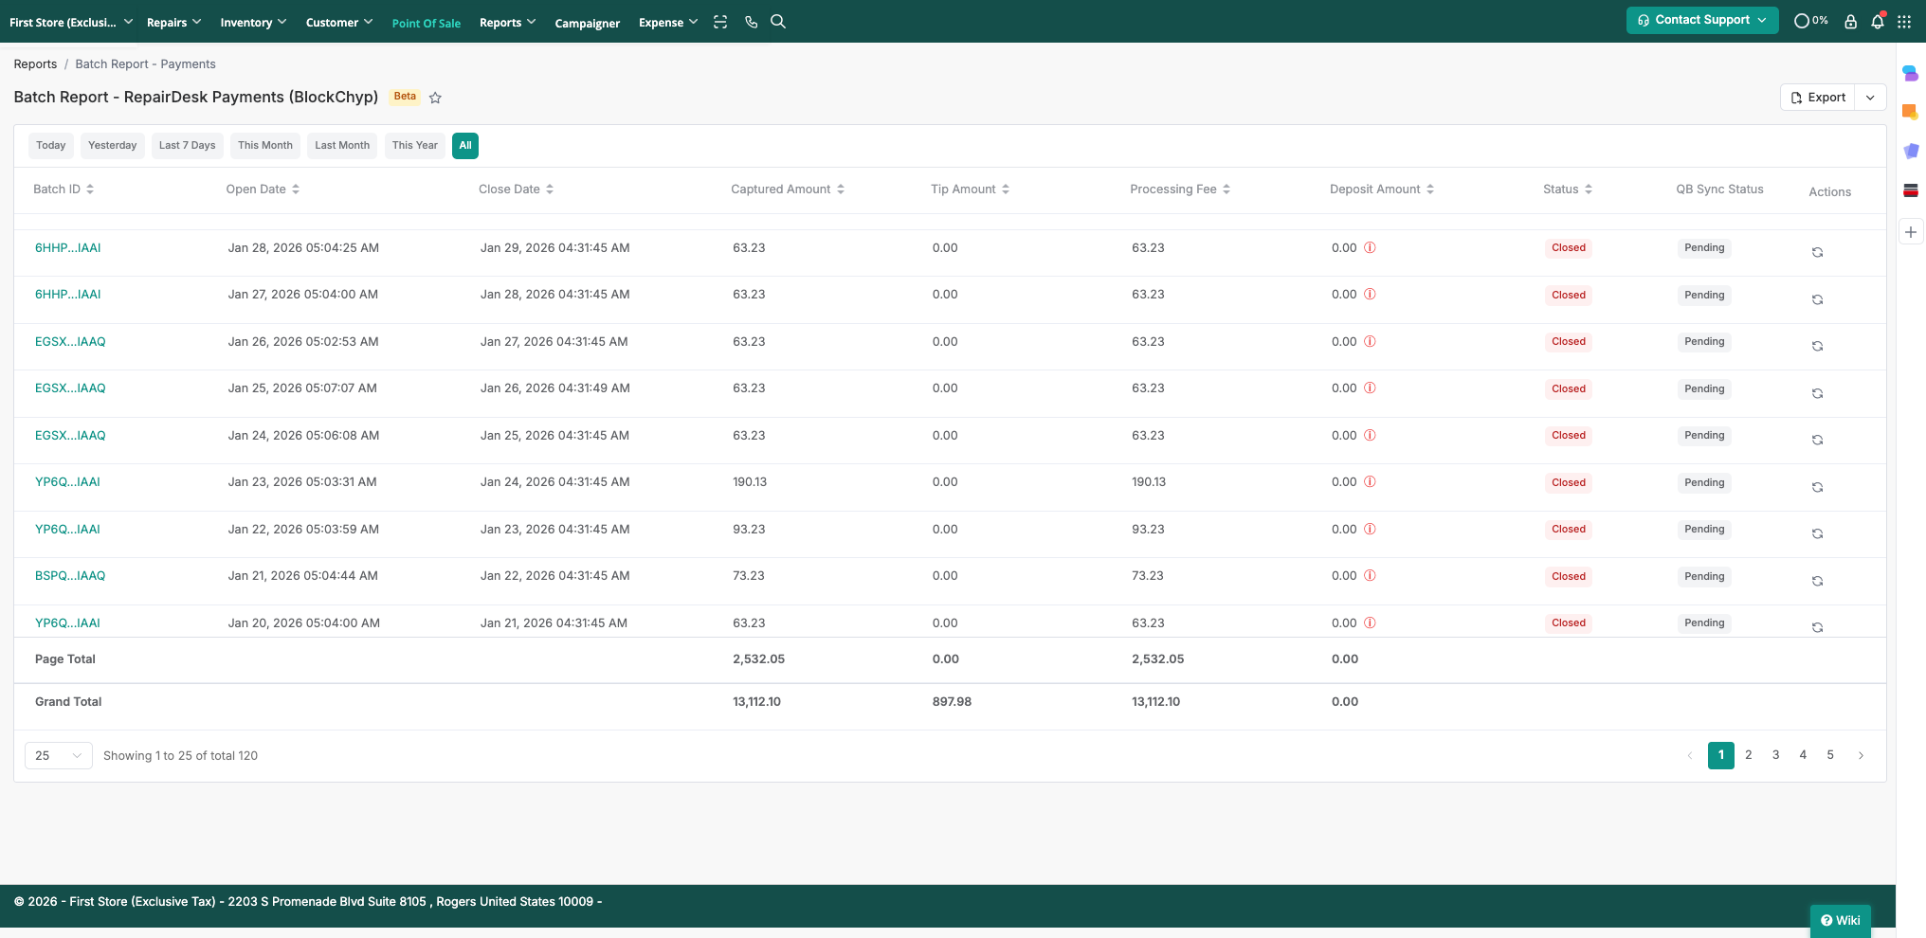
Task: Click the lock icon in top bar
Action: click(1850, 21)
